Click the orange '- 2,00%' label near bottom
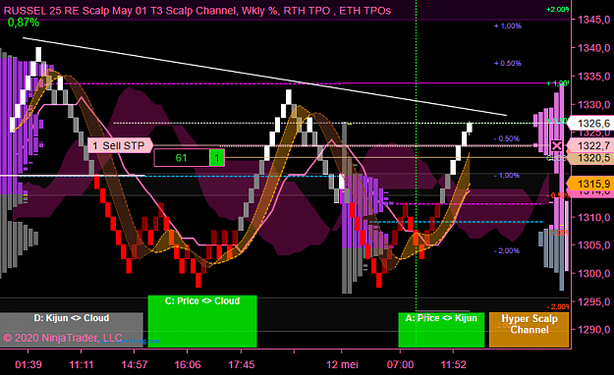Screen dimensions: 614x375 point(558,306)
